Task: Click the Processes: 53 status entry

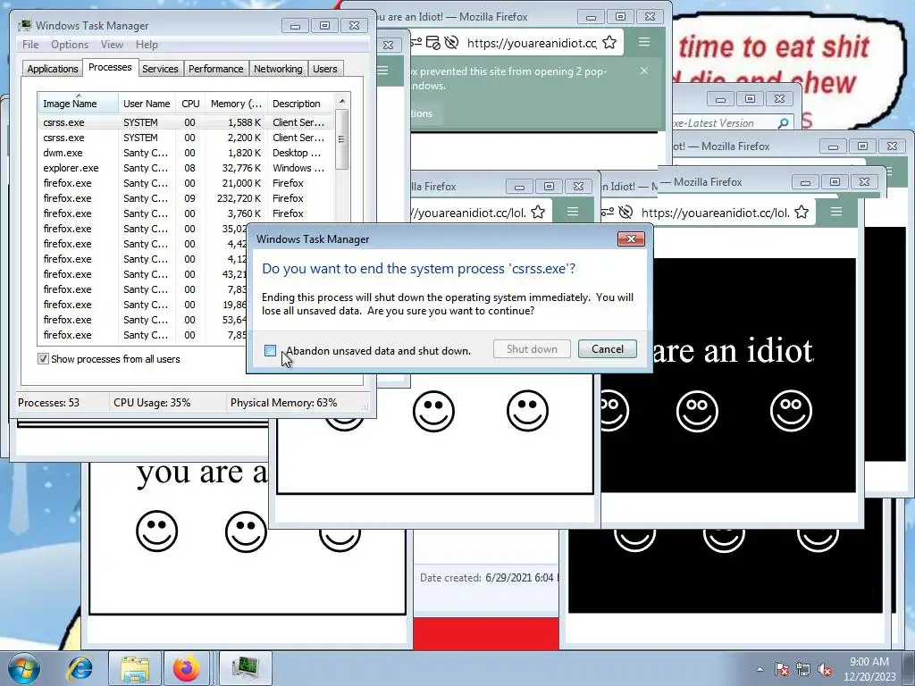Action: click(48, 403)
